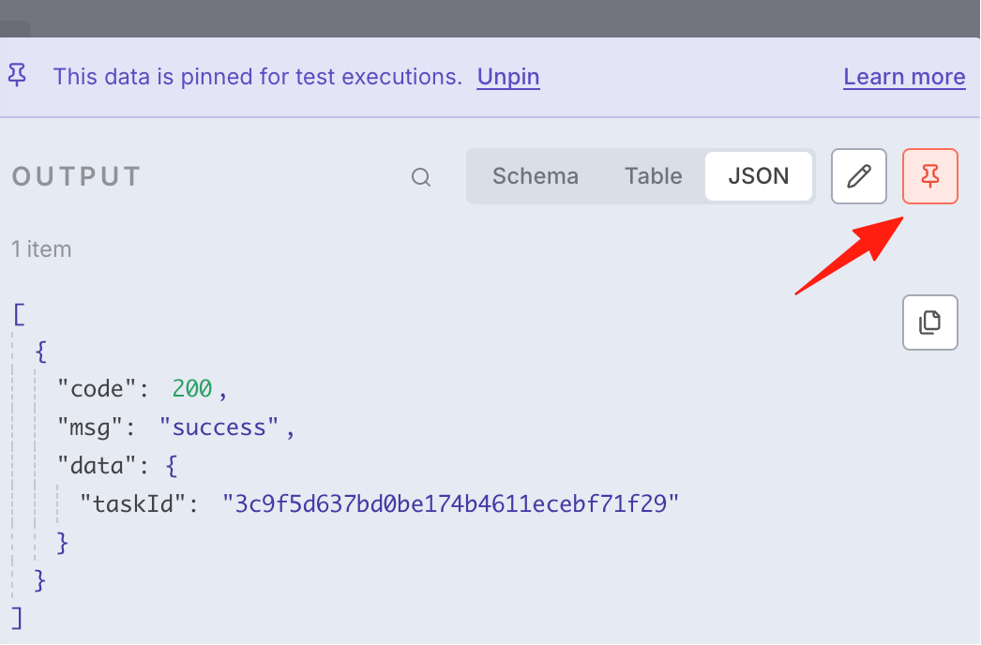This screenshot has height=645, width=981.
Task: Click the "success" string value
Action: click(219, 427)
